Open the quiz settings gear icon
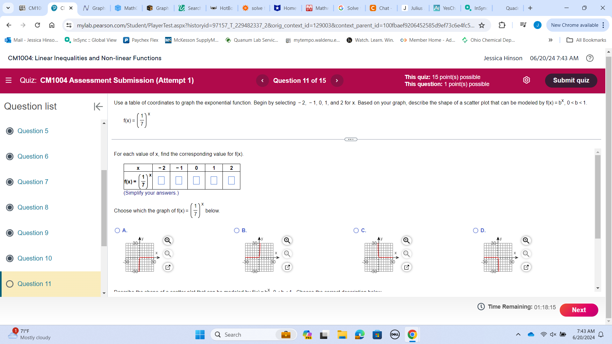The width and height of the screenshot is (612, 344). [527, 80]
